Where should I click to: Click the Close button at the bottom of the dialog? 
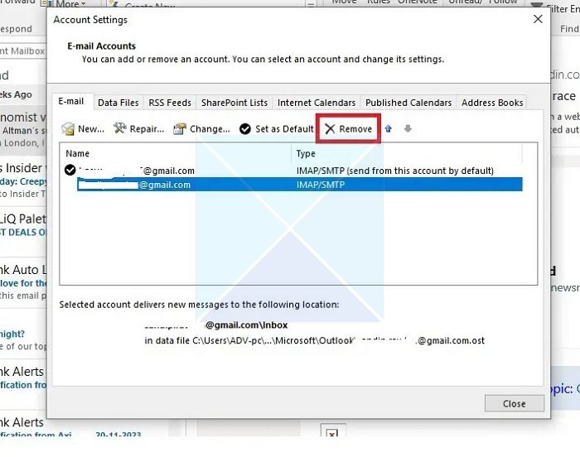click(x=515, y=403)
